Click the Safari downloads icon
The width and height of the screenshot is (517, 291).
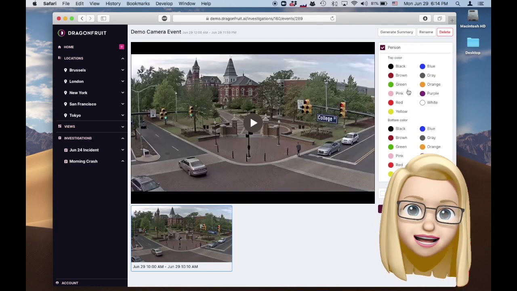425,19
